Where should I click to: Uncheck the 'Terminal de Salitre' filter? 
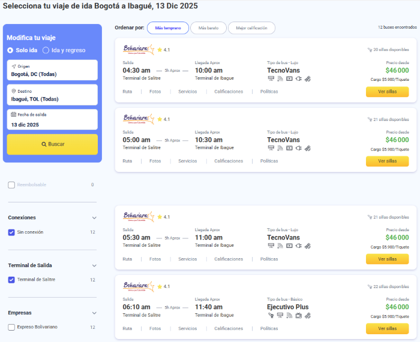[11, 280]
